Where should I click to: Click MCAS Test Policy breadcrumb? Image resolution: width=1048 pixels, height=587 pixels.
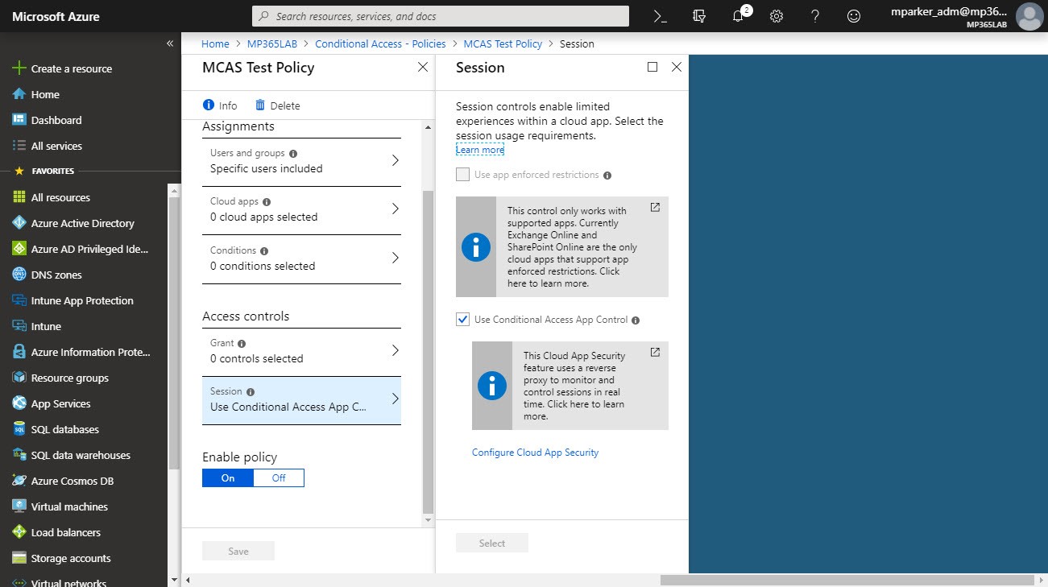tap(503, 43)
